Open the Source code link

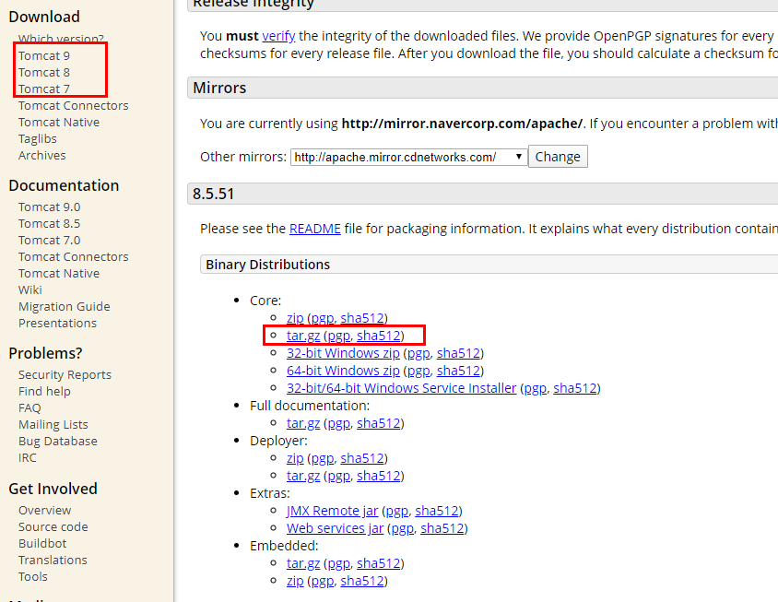(x=53, y=527)
